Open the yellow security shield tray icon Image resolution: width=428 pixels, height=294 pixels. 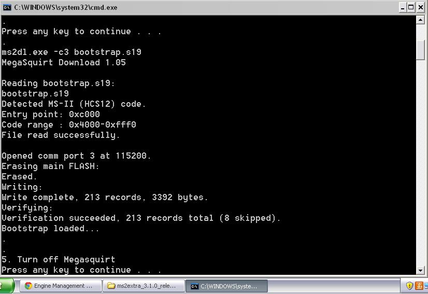[409, 286]
